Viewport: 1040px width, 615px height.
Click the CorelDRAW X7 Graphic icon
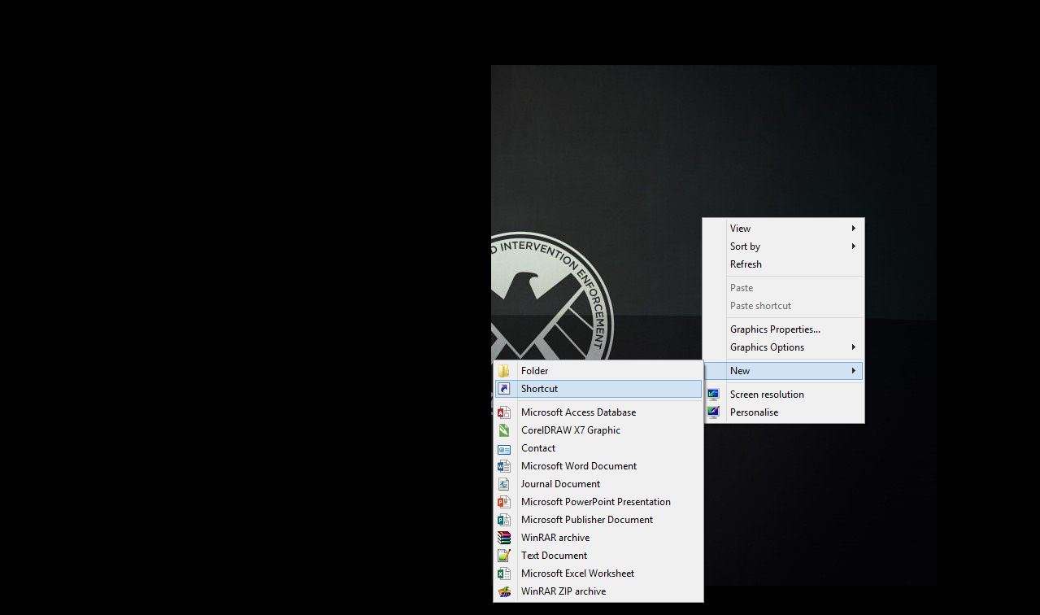point(504,430)
